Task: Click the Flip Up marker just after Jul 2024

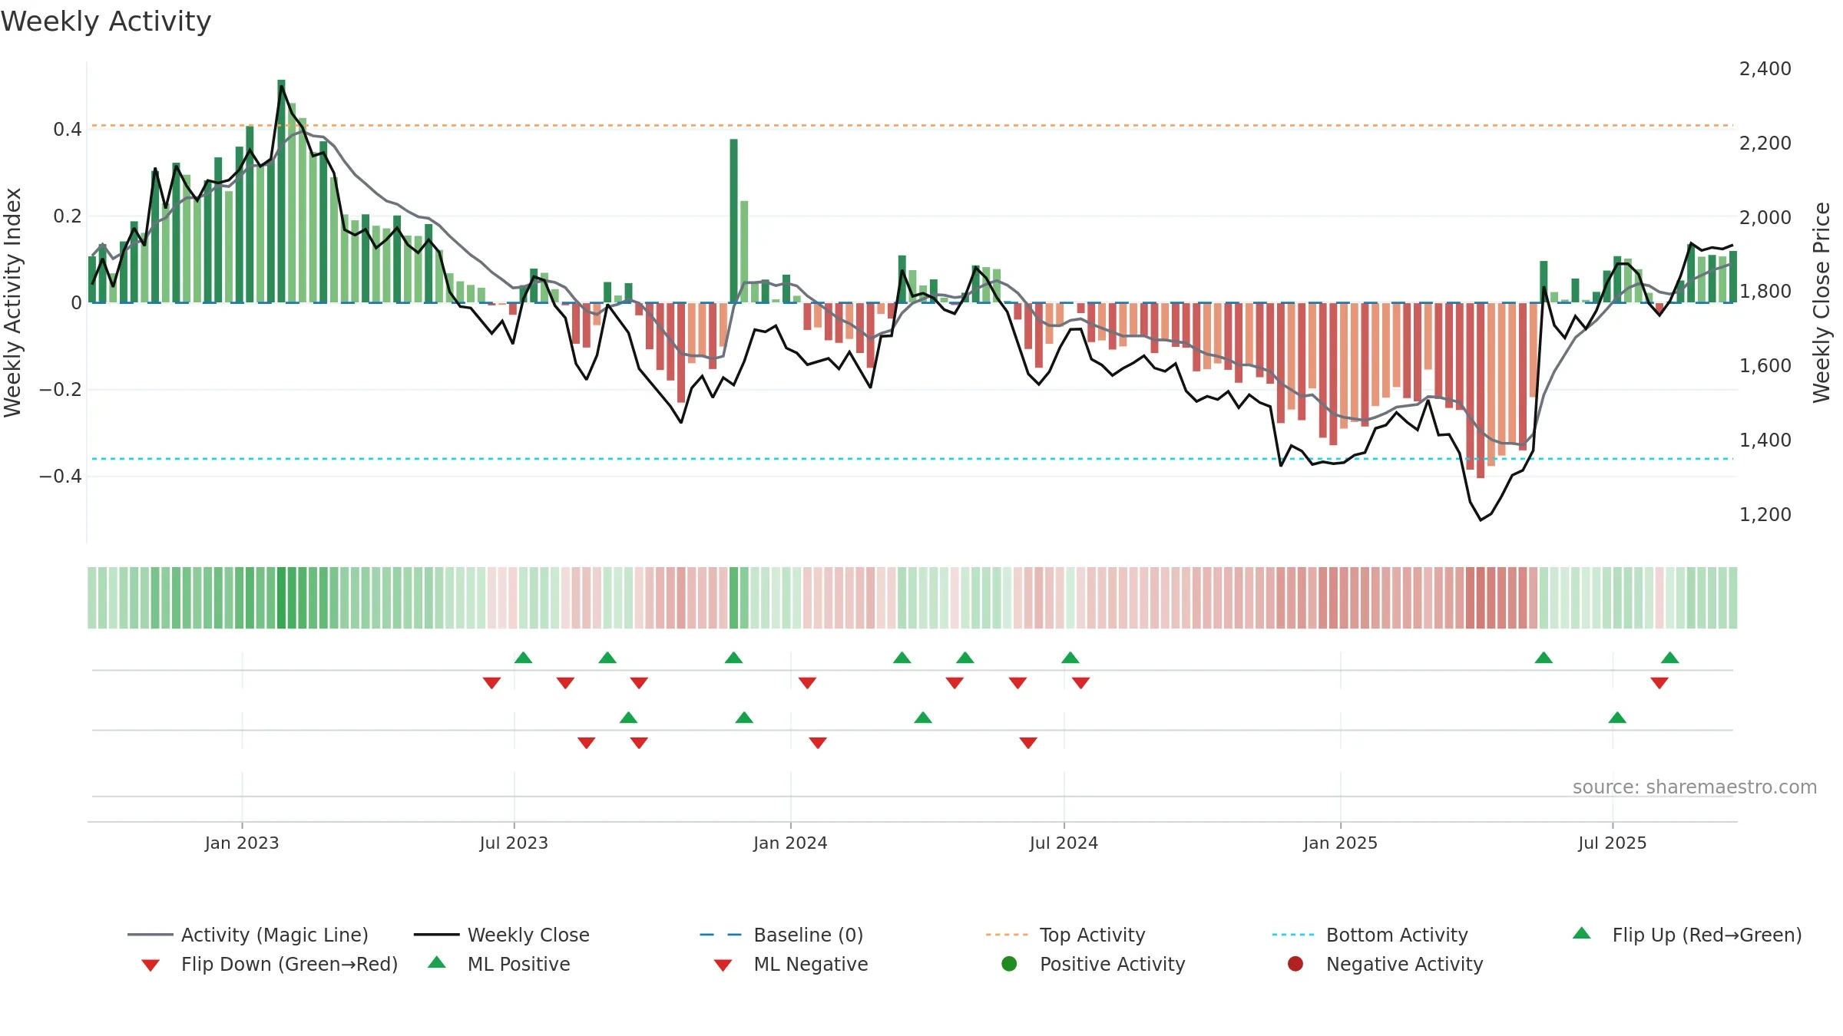Action: click(x=1070, y=658)
